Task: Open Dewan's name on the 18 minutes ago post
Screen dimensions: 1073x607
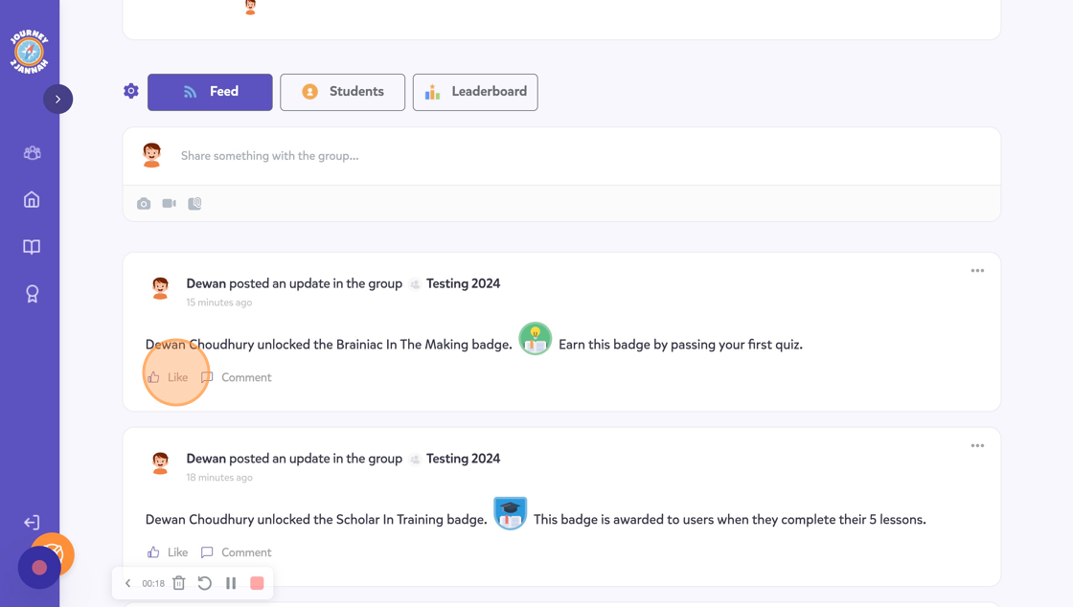Action: (x=206, y=459)
